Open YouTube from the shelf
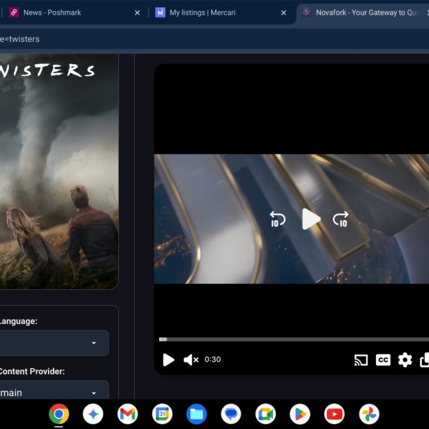The image size is (429, 429). coord(334,414)
